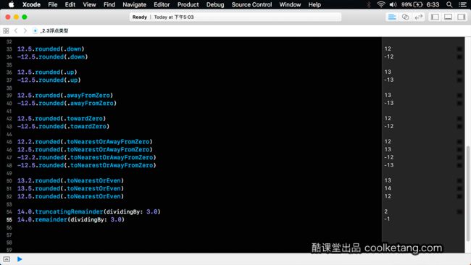Open the File menu

pos(53,4)
